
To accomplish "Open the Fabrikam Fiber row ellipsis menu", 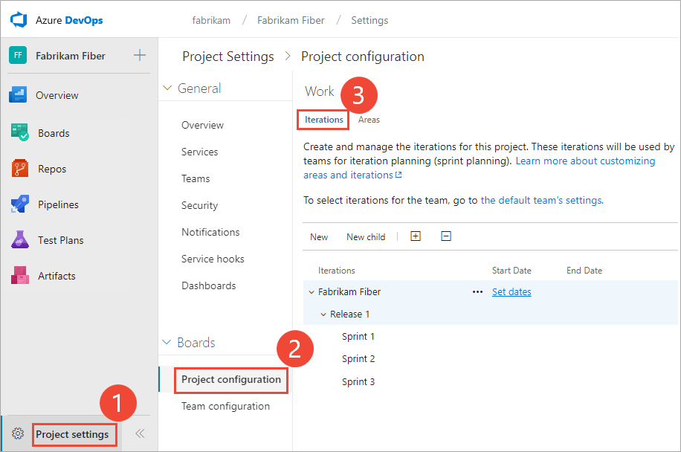I will pyautogui.click(x=477, y=292).
